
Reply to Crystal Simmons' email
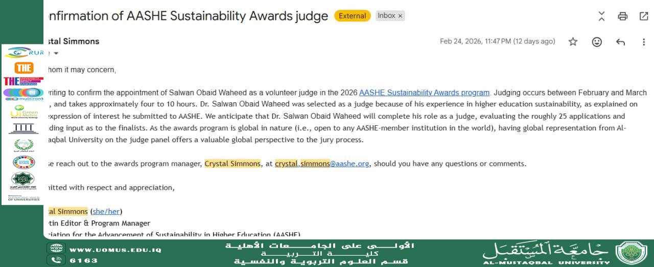pos(620,42)
